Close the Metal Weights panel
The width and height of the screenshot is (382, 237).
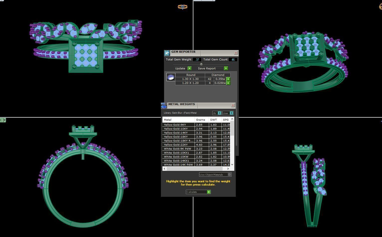pyautogui.click(x=233, y=105)
